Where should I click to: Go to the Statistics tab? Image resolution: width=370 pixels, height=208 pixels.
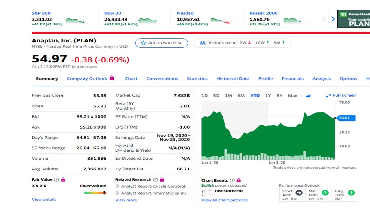pos(197,79)
